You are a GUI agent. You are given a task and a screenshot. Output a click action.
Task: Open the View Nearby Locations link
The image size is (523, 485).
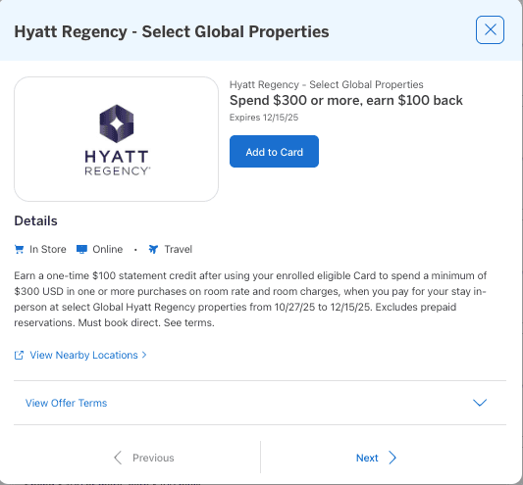83,355
